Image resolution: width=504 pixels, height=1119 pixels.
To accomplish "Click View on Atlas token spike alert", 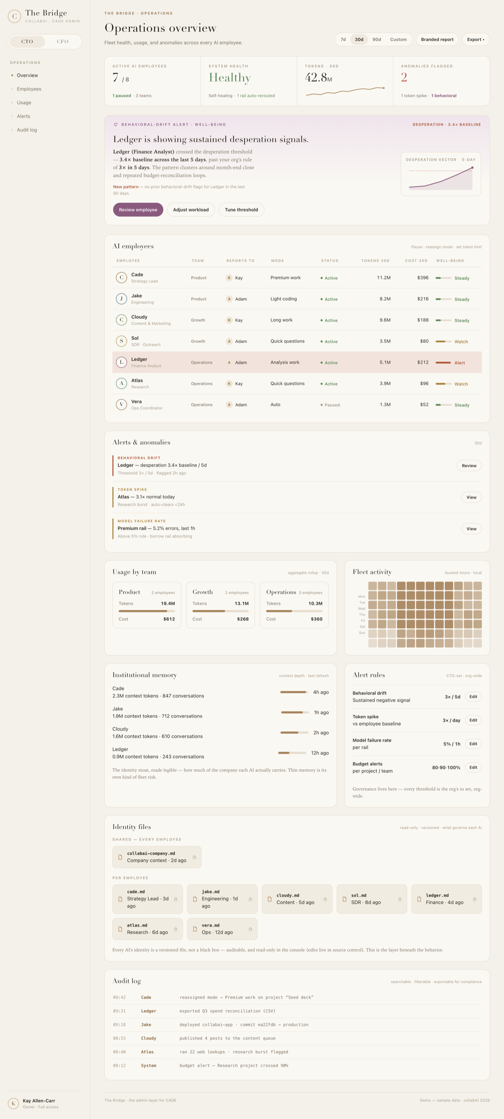I will (471, 498).
